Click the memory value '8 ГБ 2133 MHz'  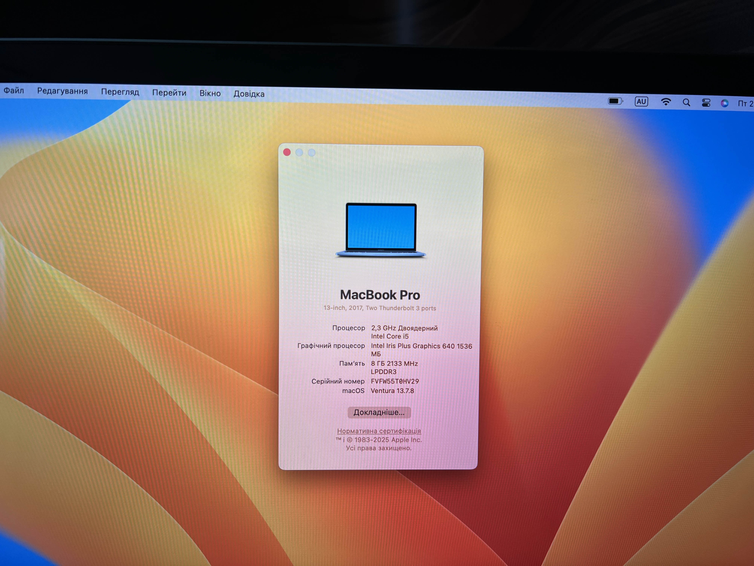tap(394, 364)
